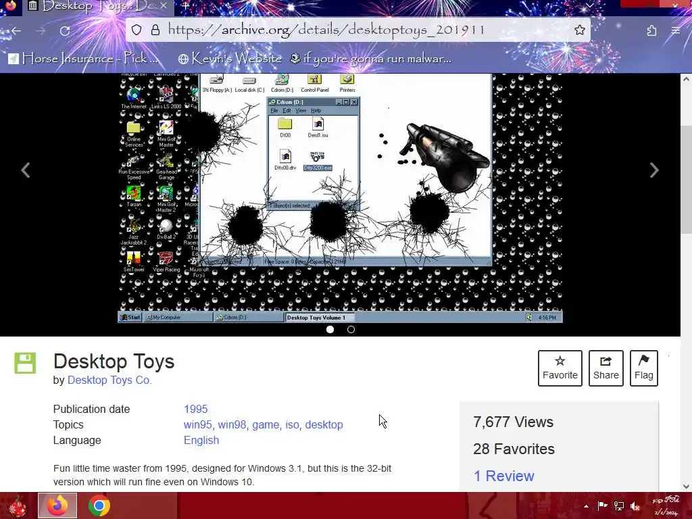Click the '7,677 Views' text
Screen dimensions: 692x519
click(514, 422)
